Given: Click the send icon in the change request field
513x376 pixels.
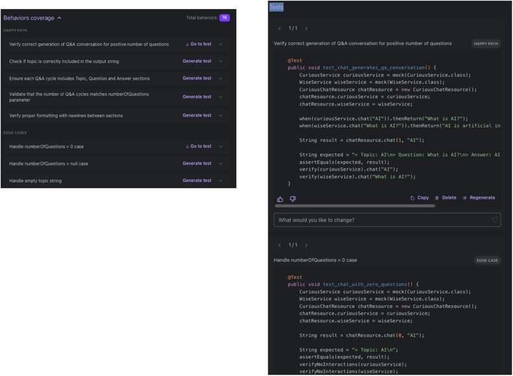Looking at the screenshot, I should tap(495, 220).
